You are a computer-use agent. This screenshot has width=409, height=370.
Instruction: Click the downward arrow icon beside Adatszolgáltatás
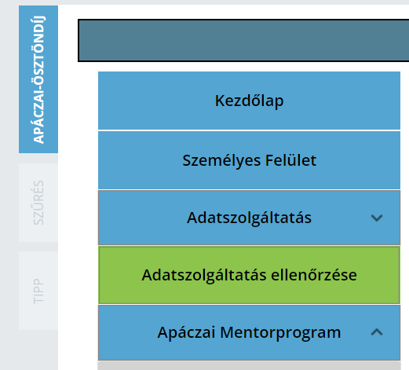point(377,218)
